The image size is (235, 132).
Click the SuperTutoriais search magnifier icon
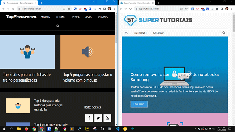tap(223, 33)
